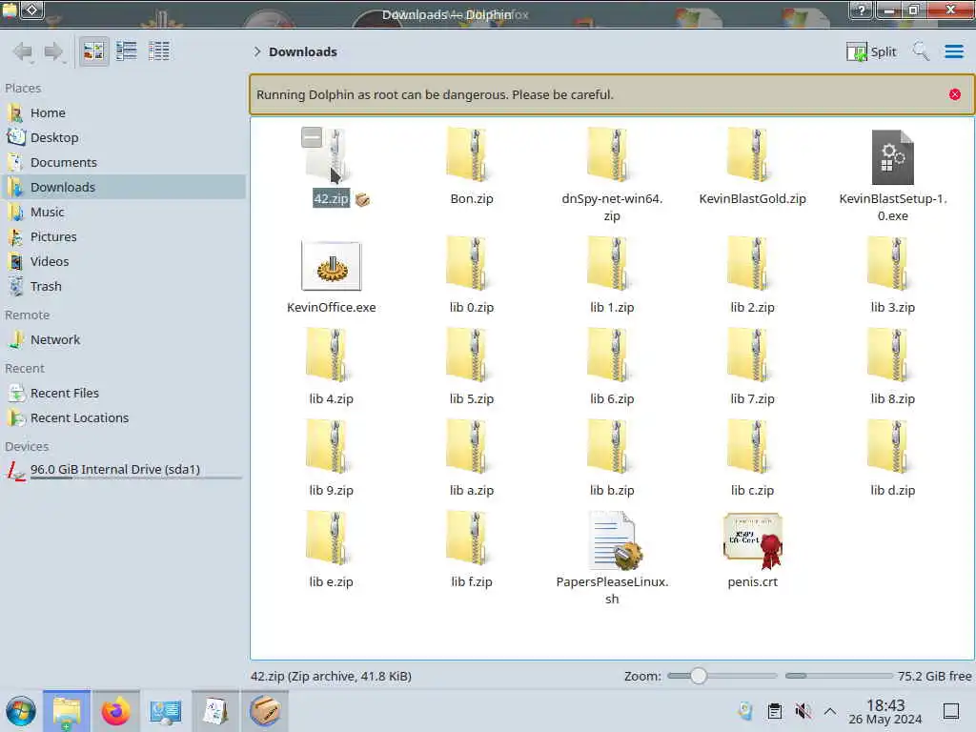The width and height of the screenshot is (976, 732).
Task: Open the start menu launcher
Action: coord(21,711)
